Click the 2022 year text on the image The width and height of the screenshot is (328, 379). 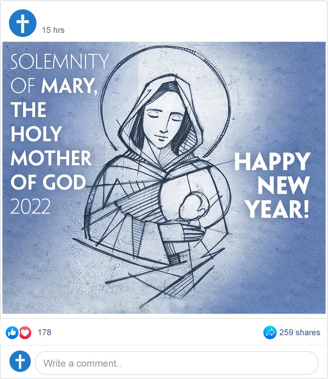(31, 206)
